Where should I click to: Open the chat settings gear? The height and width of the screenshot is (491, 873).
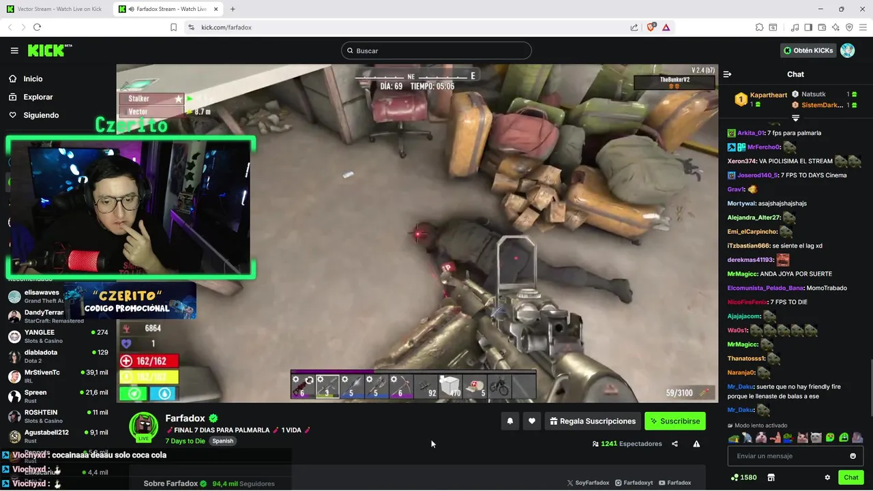click(827, 477)
